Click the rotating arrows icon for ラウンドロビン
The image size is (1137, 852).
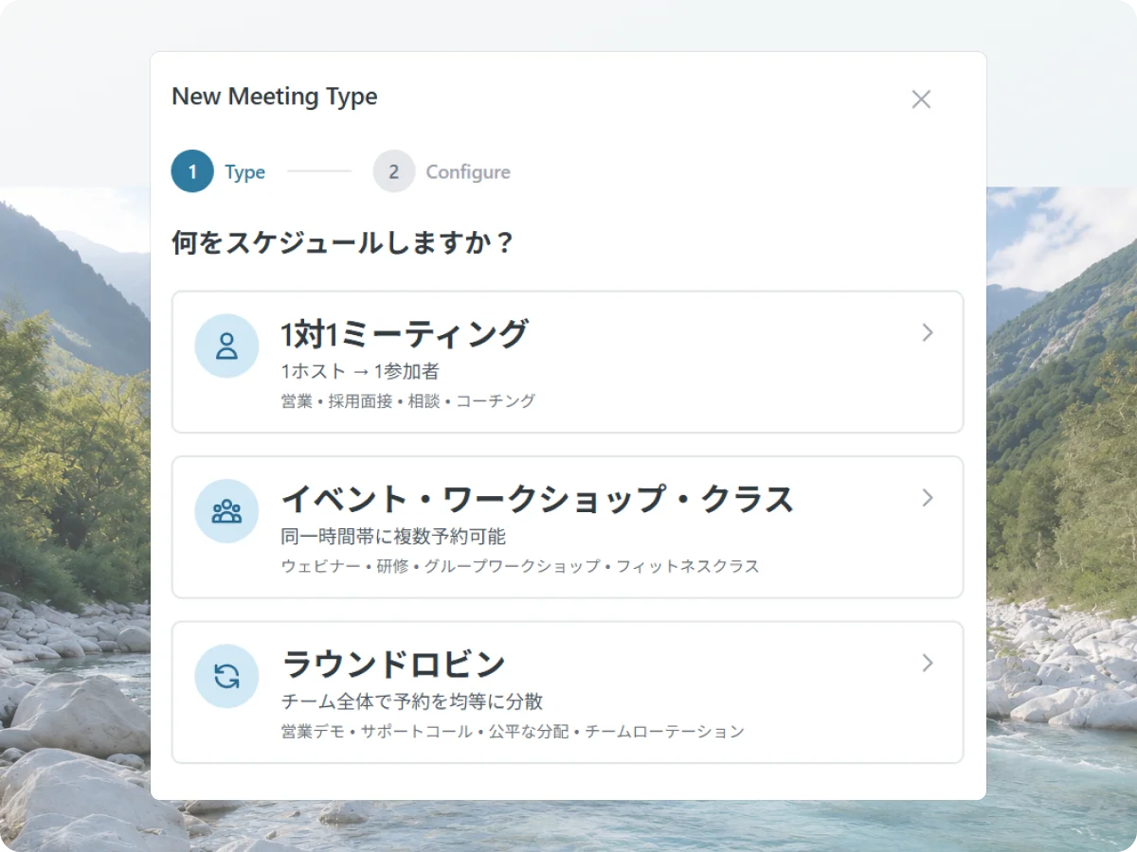226,676
